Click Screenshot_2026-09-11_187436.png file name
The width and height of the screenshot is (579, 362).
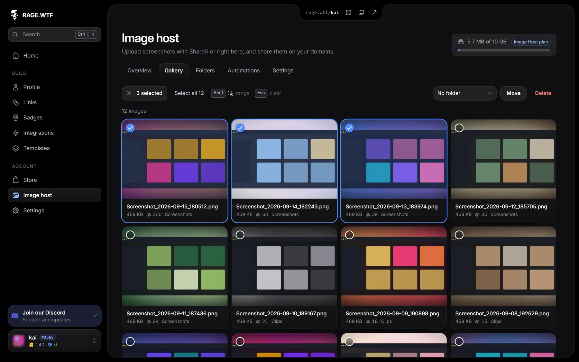pos(172,313)
